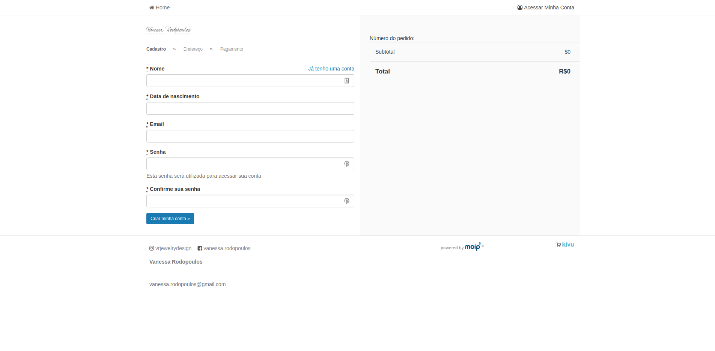
Task: Toggle visibility in the Confirme sua senha field
Action: pos(346,201)
